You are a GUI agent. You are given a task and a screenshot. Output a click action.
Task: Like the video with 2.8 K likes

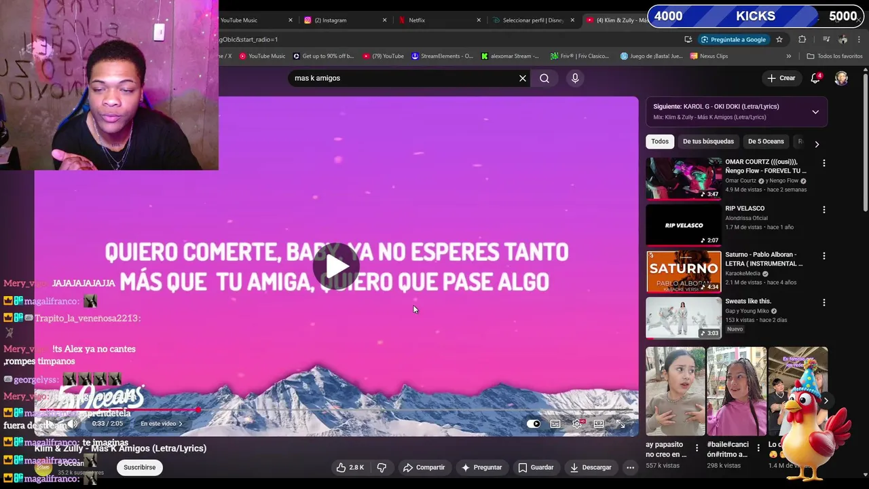[x=350, y=467]
